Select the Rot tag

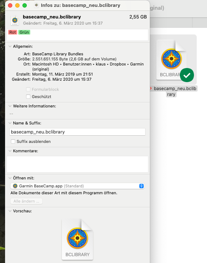[13, 32]
